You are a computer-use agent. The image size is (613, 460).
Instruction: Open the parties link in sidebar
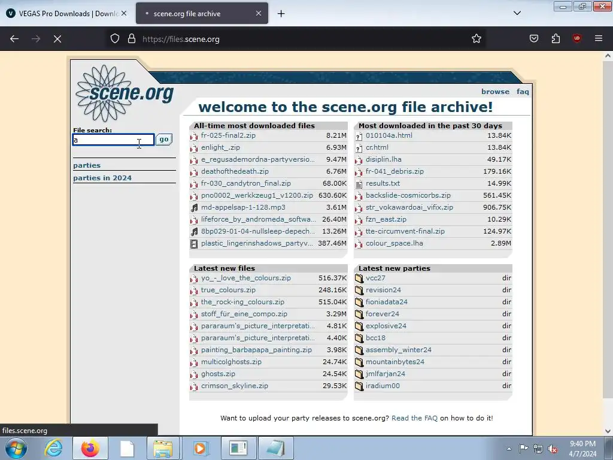coord(87,165)
